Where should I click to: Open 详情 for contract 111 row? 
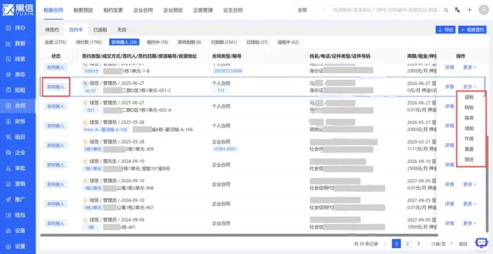(x=449, y=86)
